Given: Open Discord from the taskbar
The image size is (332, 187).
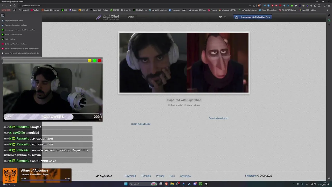Looking at the screenshot, I should click(195, 184).
